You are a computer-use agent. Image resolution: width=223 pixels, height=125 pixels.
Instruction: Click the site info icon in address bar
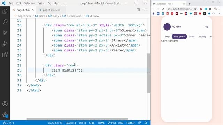click(168, 9)
